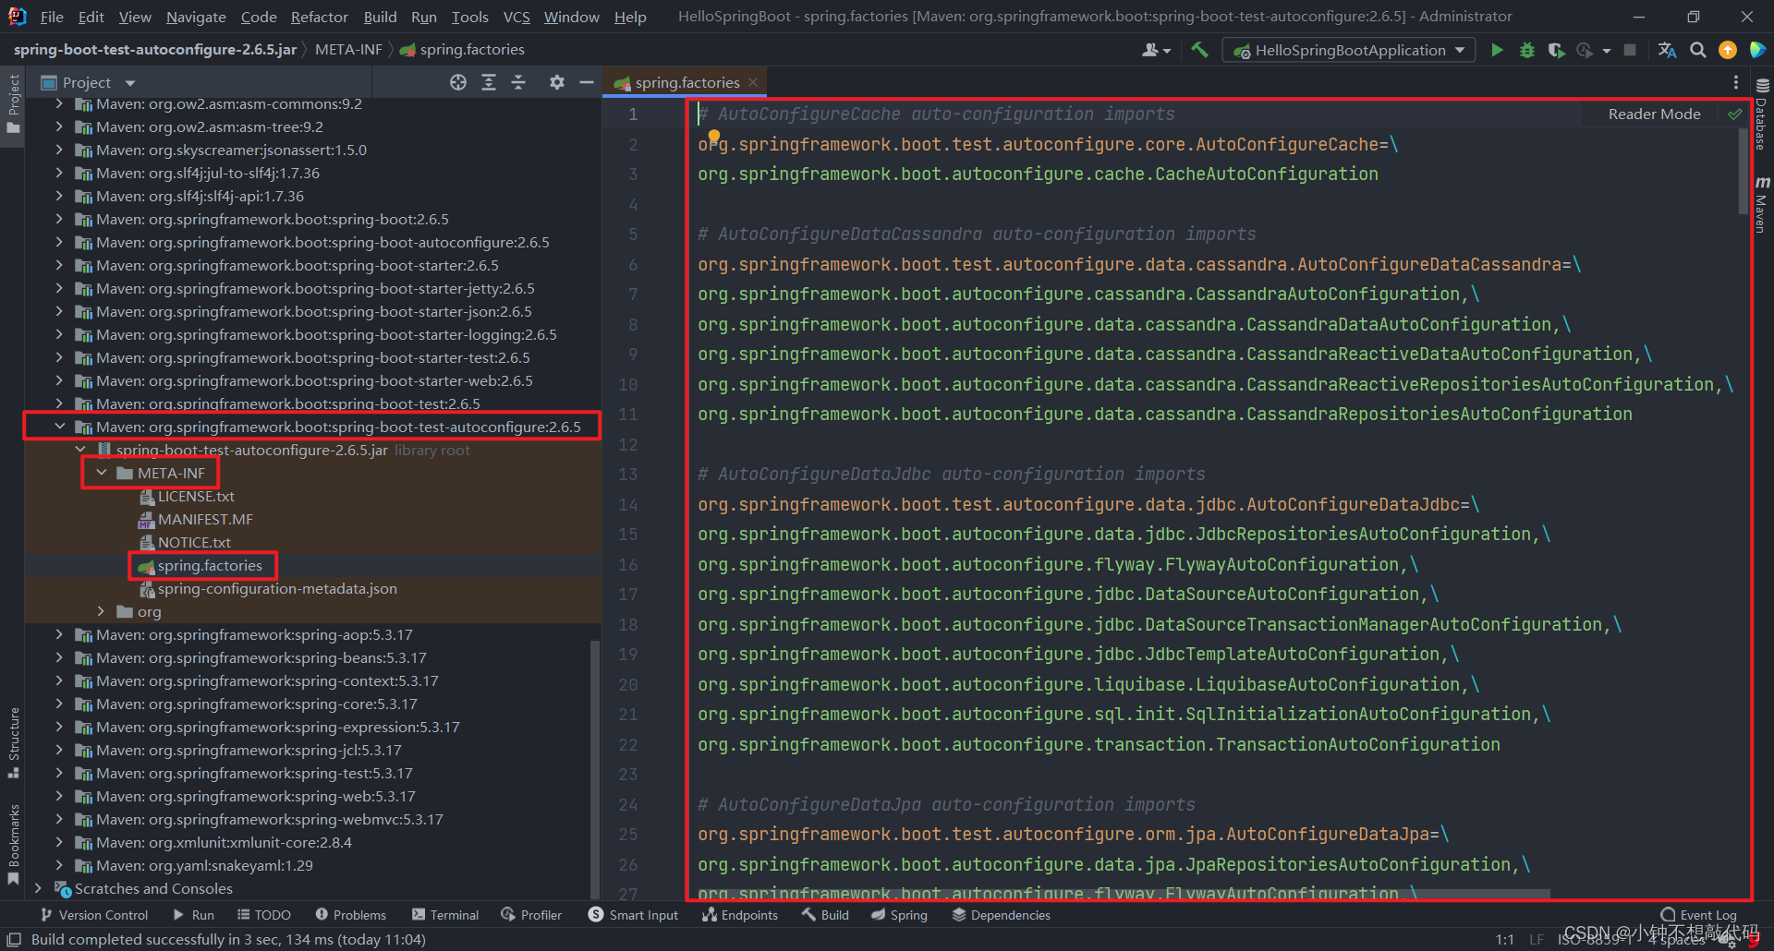The image size is (1774, 951).
Task: Open the VCS menu
Action: pyautogui.click(x=516, y=17)
